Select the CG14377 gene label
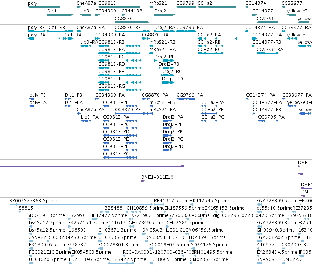 point(263,11)
